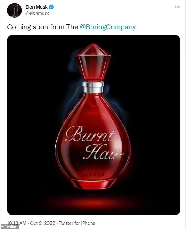Click the 10:18 AM timestamp
The image size is (187, 229).
(x=17, y=223)
